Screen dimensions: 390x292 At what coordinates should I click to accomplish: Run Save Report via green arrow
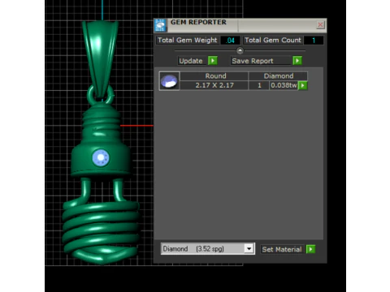[x=297, y=61]
